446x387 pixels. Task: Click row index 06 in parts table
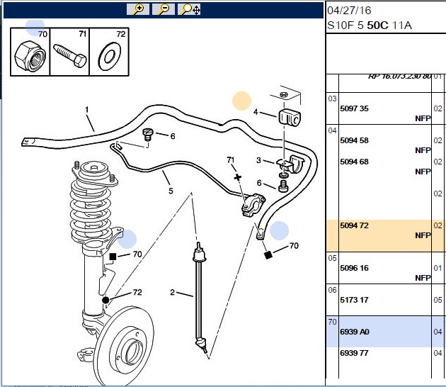332,290
